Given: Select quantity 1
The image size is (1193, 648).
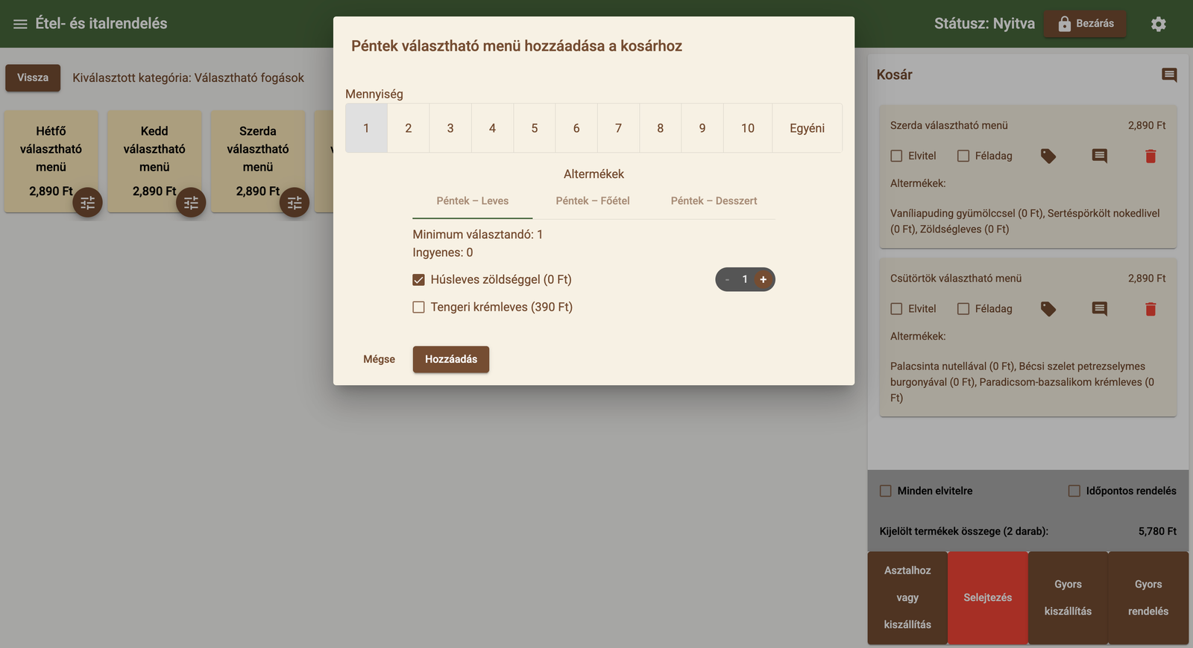Looking at the screenshot, I should pos(366,128).
